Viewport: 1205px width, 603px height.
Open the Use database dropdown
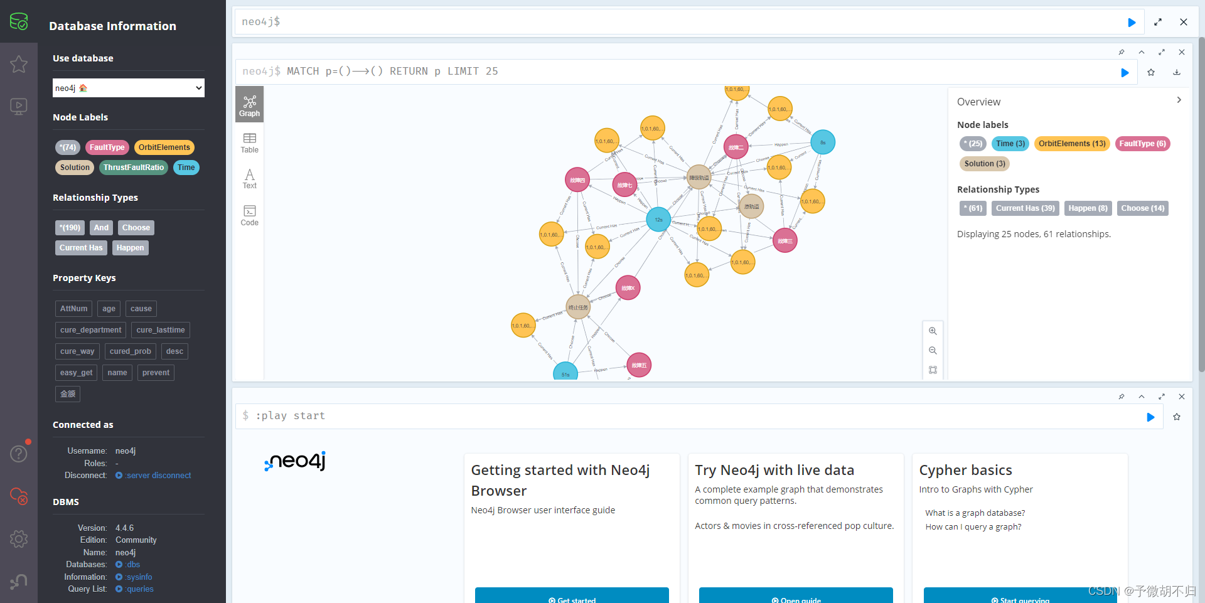pos(129,88)
